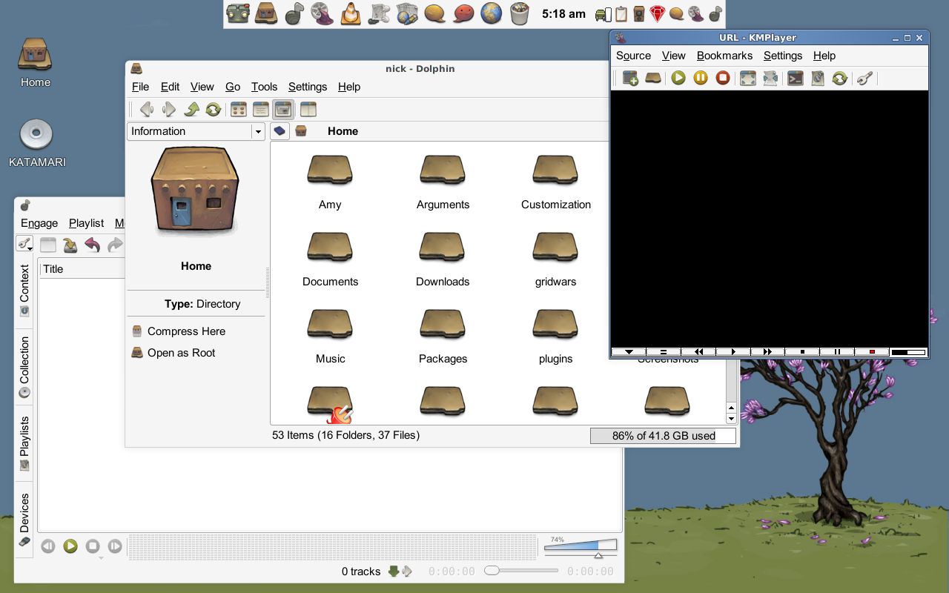Open KMPlayer's Bookmarks menu
The height and width of the screenshot is (593, 949).
coord(724,56)
